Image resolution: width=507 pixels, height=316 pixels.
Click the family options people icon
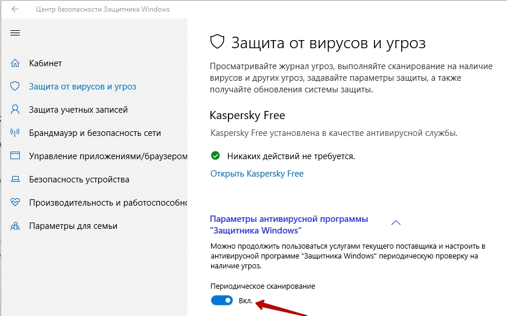(x=16, y=226)
